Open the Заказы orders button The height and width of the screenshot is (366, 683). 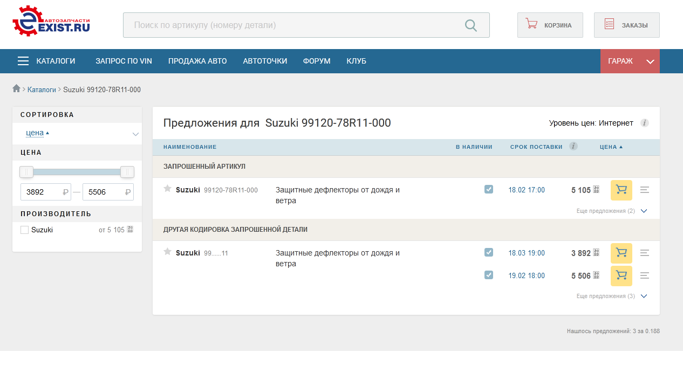[x=626, y=25]
